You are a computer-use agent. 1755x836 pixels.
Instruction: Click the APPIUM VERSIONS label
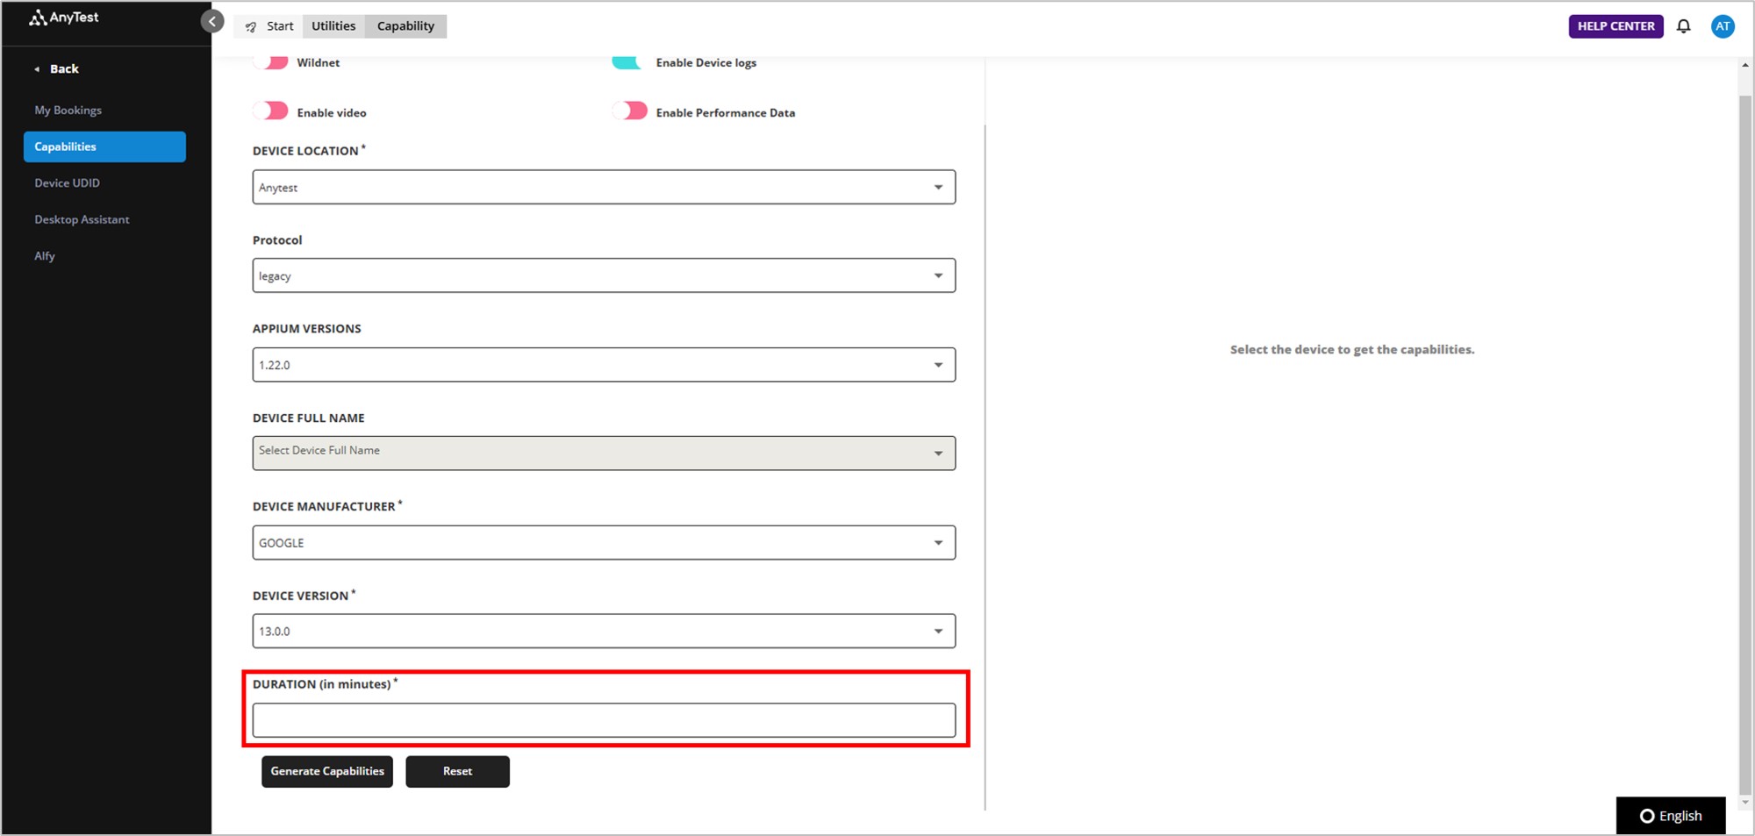tap(307, 329)
